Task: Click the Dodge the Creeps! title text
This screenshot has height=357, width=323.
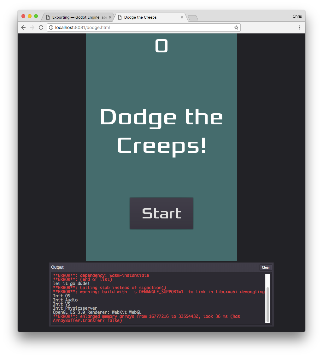Action: 161,131
